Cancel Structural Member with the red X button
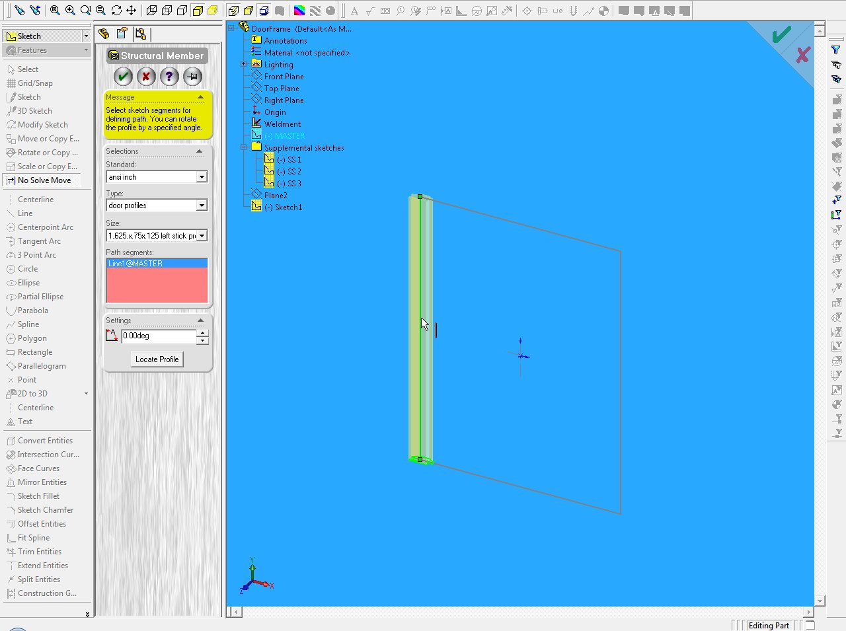Image resolution: width=846 pixels, height=631 pixels. click(x=146, y=77)
